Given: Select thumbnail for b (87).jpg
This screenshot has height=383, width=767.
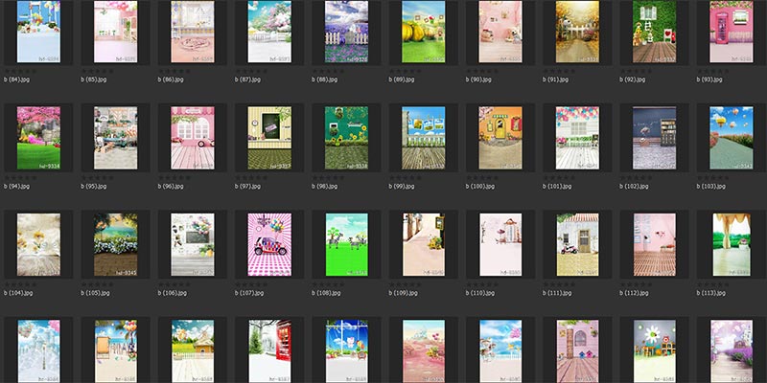Looking at the screenshot, I should pos(269,32).
